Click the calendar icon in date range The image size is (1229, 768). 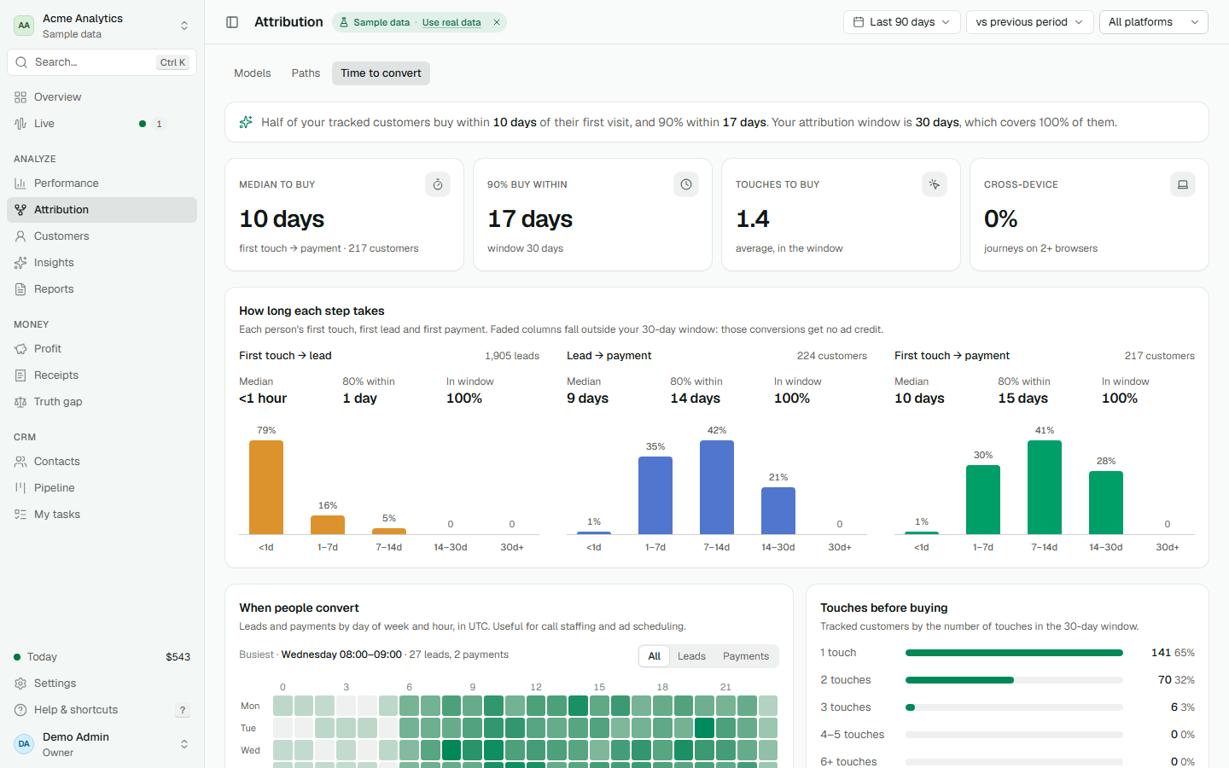click(x=859, y=22)
